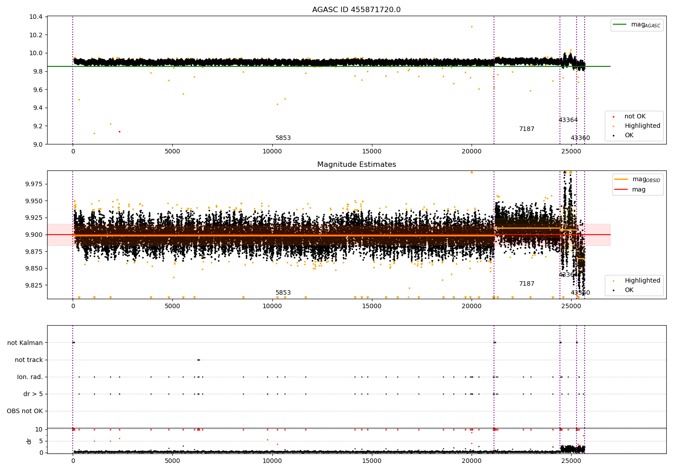Click the orange line sample beside mag OBSID
This screenshot has width=673, height=471.
[621, 179]
